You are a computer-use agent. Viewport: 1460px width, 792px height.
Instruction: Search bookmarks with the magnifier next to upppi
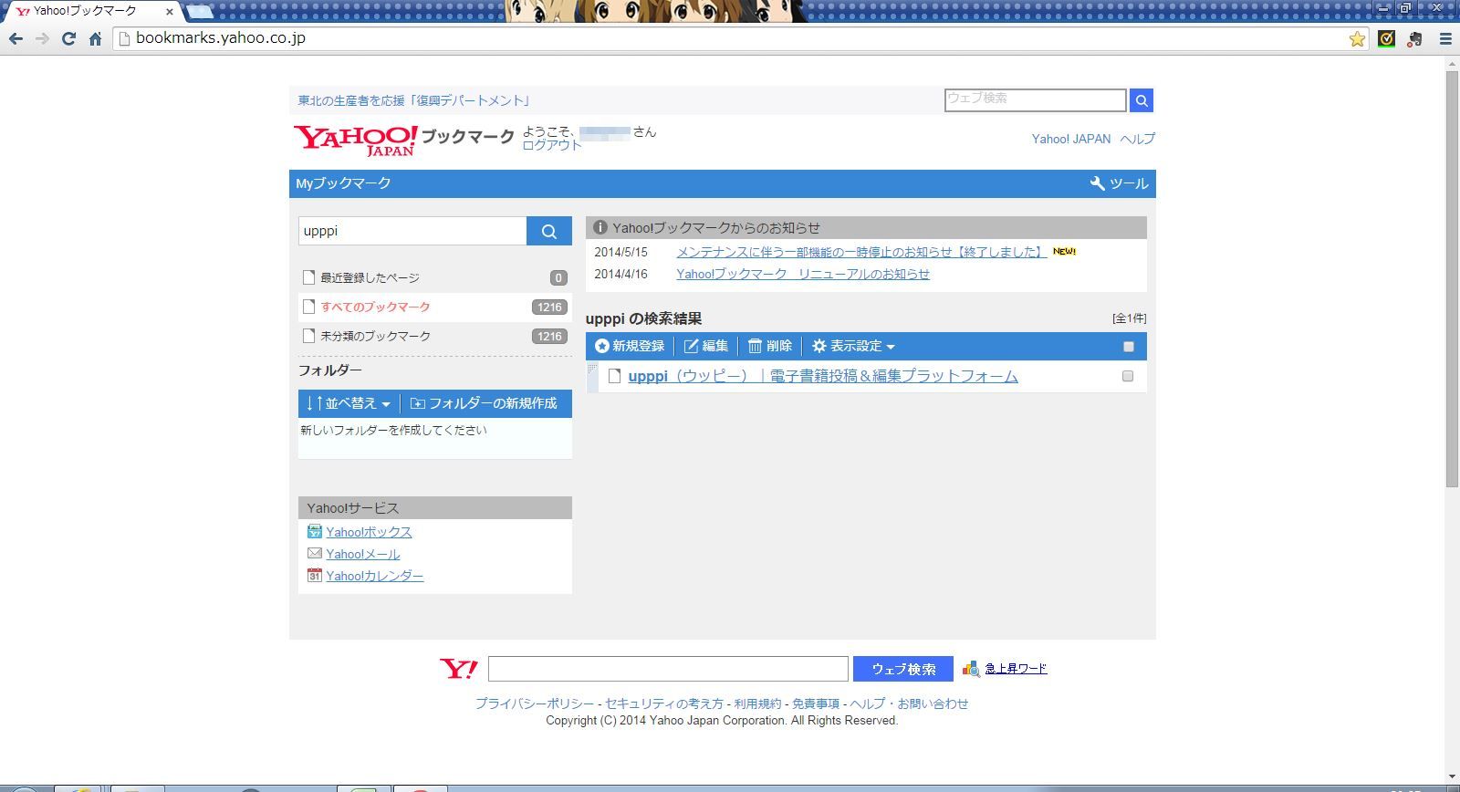coord(549,231)
